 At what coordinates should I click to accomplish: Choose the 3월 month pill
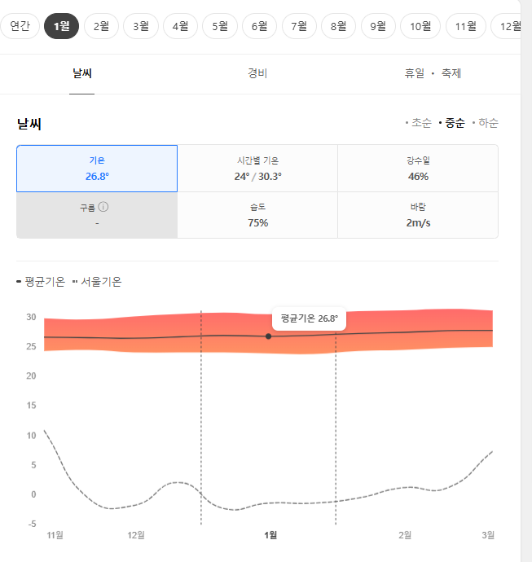click(x=141, y=26)
